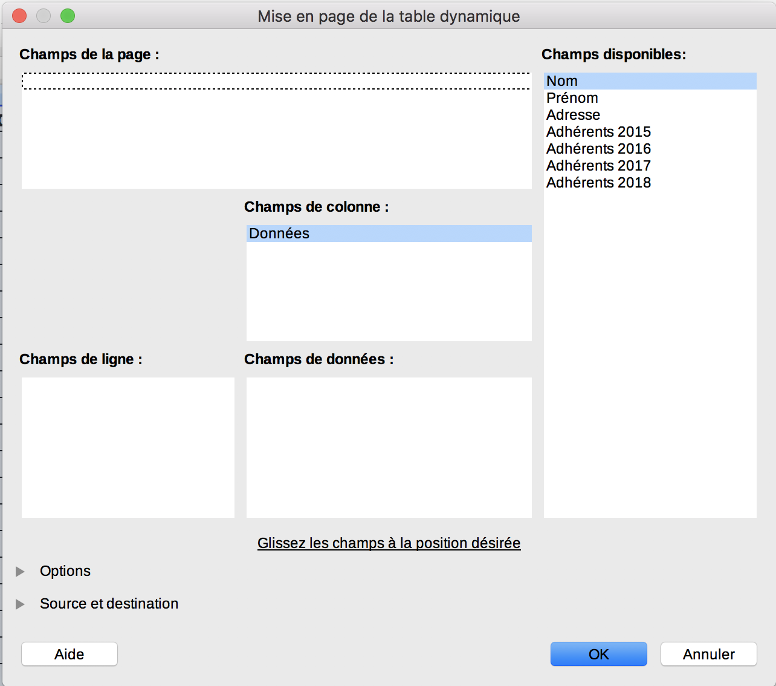Image resolution: width=776 pixels, height=686 pixels.
Task: Select Prénom in available fields
Action: (650, 98)
